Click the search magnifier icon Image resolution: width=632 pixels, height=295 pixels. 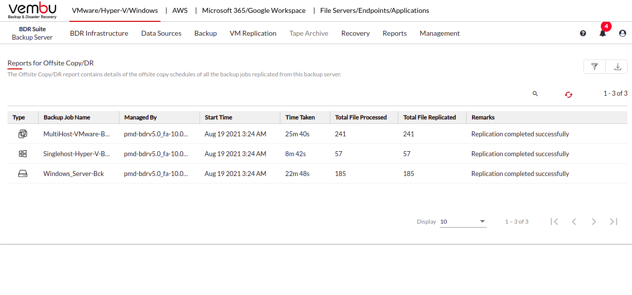point(535,93)
